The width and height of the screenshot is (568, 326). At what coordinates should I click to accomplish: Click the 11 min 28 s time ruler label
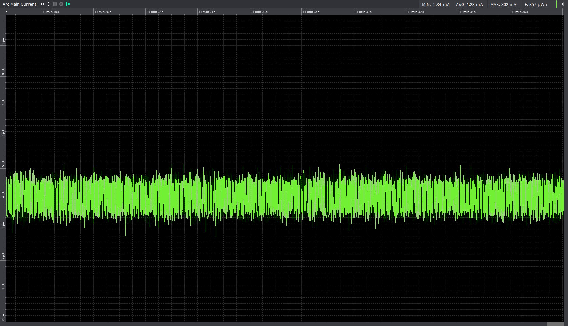coord(311,12)
